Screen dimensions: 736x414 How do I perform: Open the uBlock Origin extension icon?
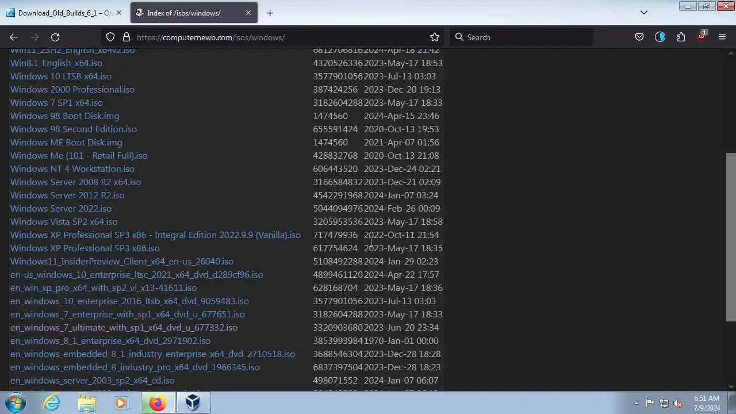point(701,36)
